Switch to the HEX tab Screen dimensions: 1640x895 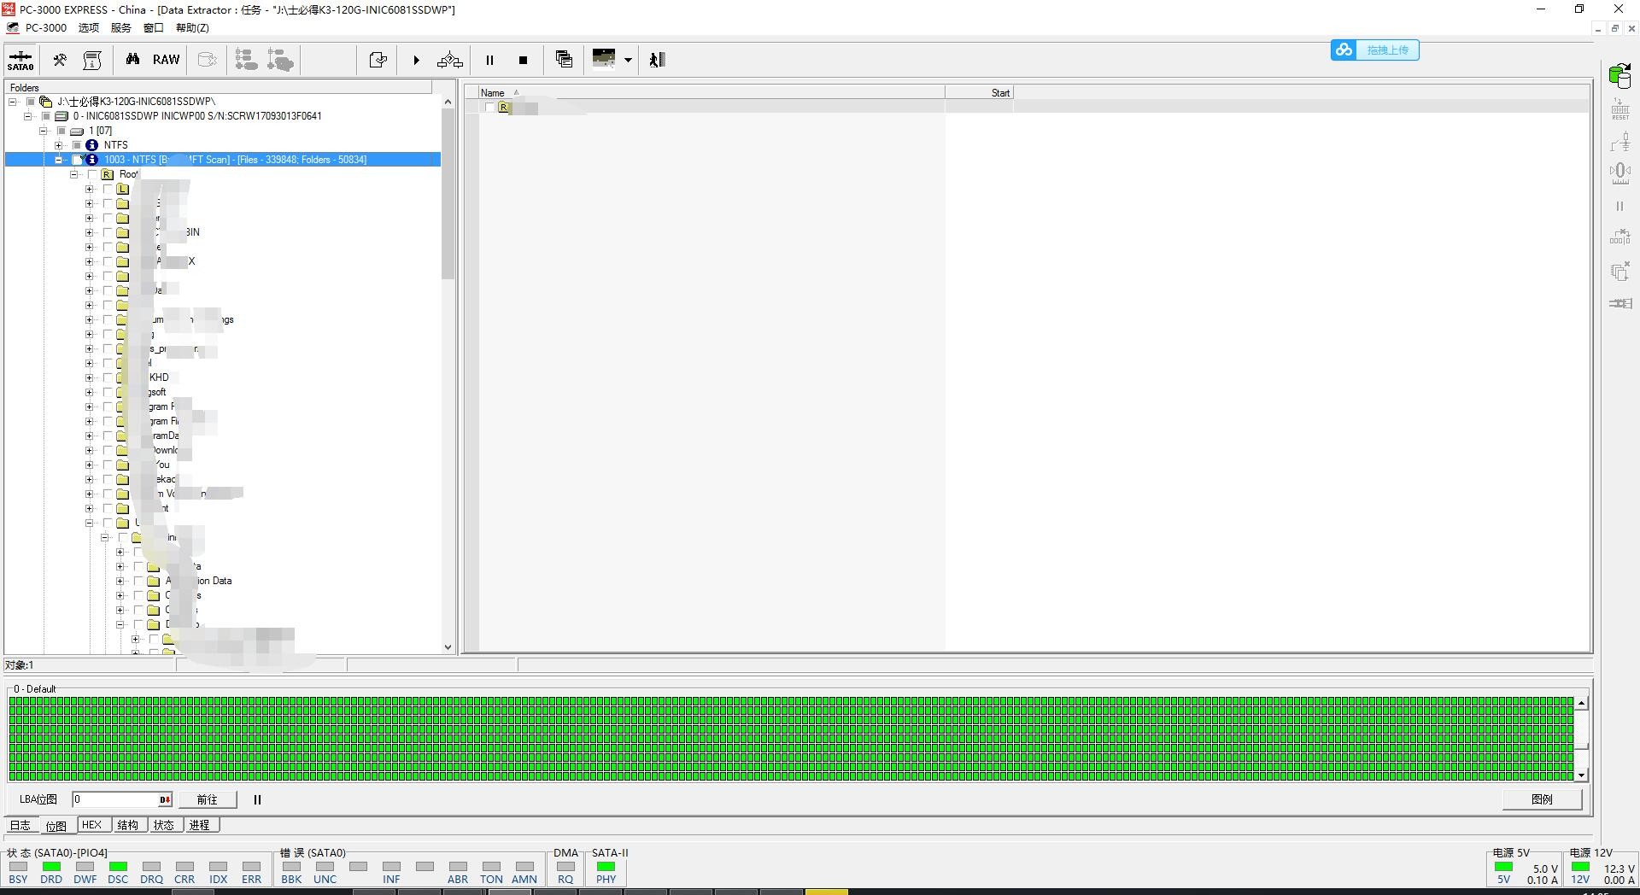pos(91,825)
